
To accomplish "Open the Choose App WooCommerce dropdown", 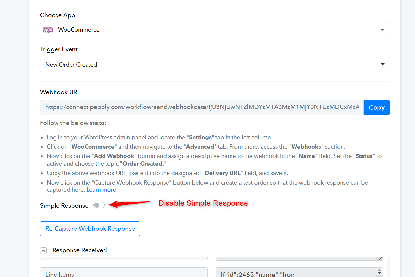I will pos(215,30).
